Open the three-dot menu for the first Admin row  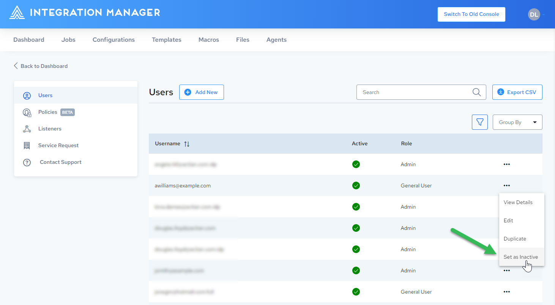(506, 164)
